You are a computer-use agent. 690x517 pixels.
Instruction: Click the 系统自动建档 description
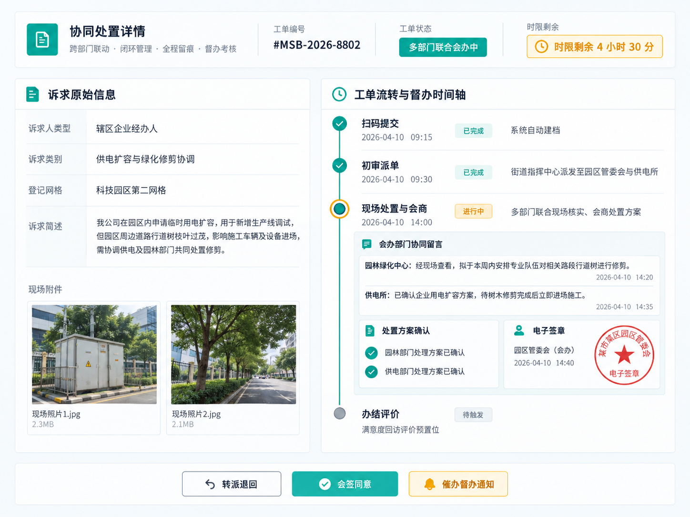pyautogui.click(x=536, y=130)
